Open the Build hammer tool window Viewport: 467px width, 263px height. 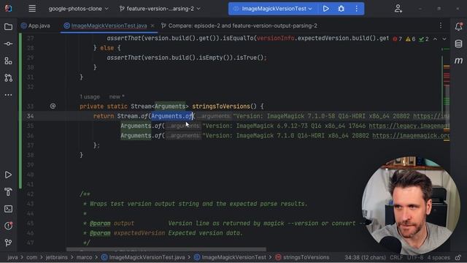point(8,191)
